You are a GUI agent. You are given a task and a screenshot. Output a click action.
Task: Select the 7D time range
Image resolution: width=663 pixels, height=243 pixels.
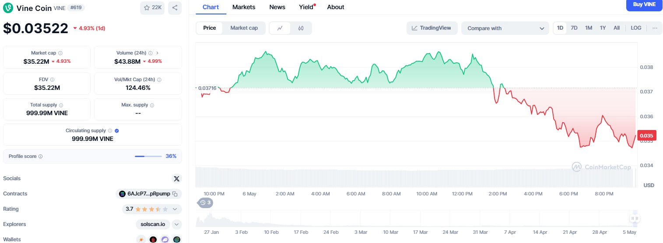click(574, 28)
